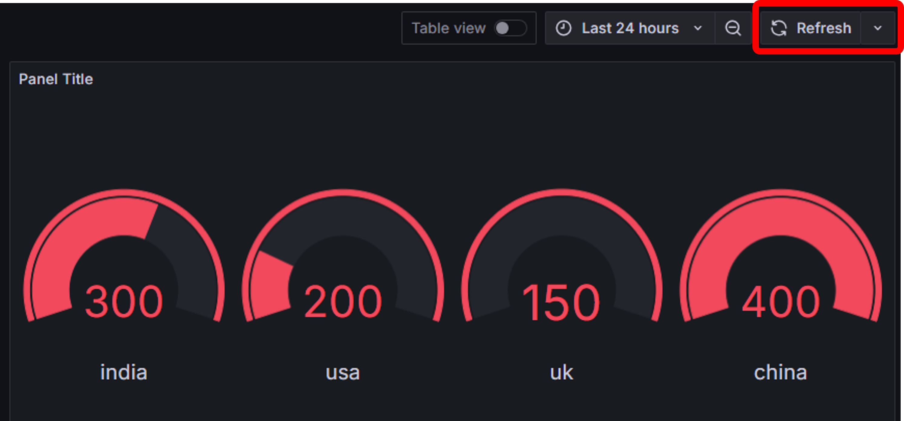Click the Refresh button
This screenshot has height=421, width=904.
click(x=810, y=28)
